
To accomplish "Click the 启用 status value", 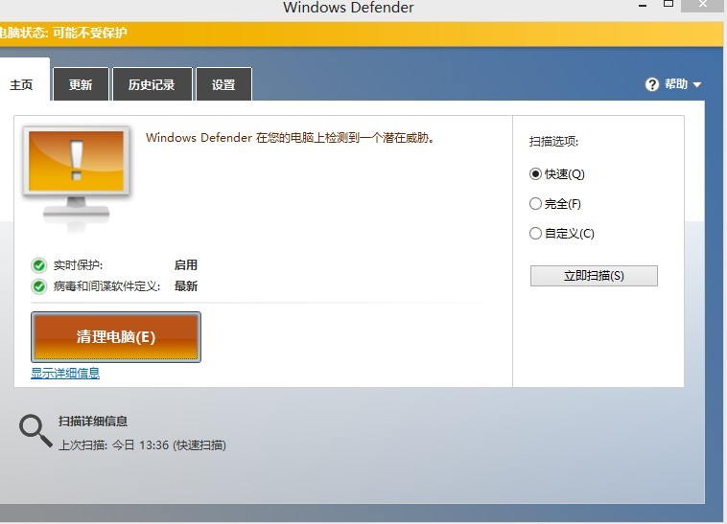I will pos(186,265).
